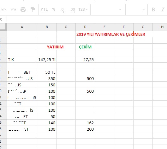Screen dimensions: 167x149
Task: Print the spreadsheet with printer icon
Action: (23, 9)
